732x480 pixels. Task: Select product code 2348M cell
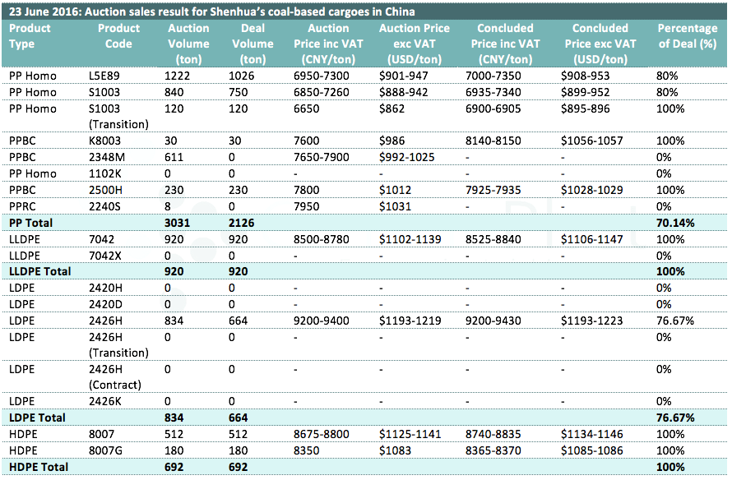point(106,157)
